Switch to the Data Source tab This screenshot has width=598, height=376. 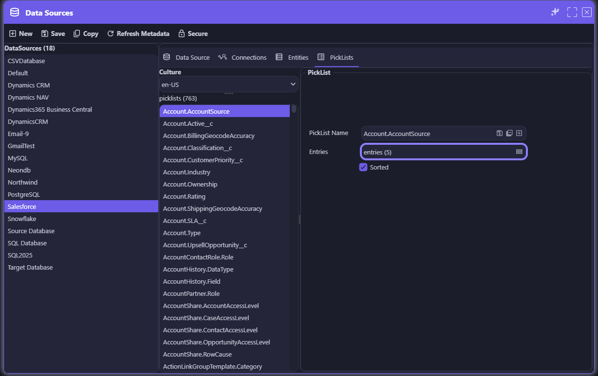click(x=187, y=57)
